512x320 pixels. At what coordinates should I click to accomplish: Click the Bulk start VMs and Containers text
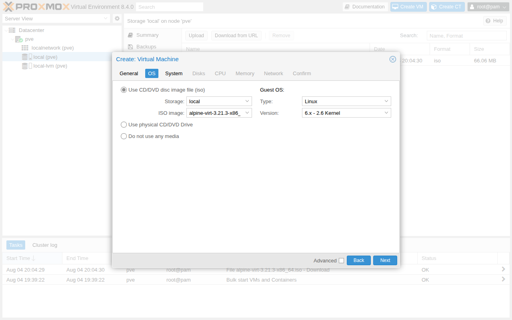pos(262,280)
